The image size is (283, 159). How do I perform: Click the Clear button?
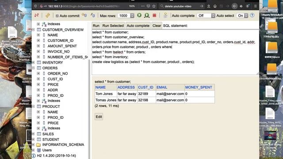(x=157, y=26)
